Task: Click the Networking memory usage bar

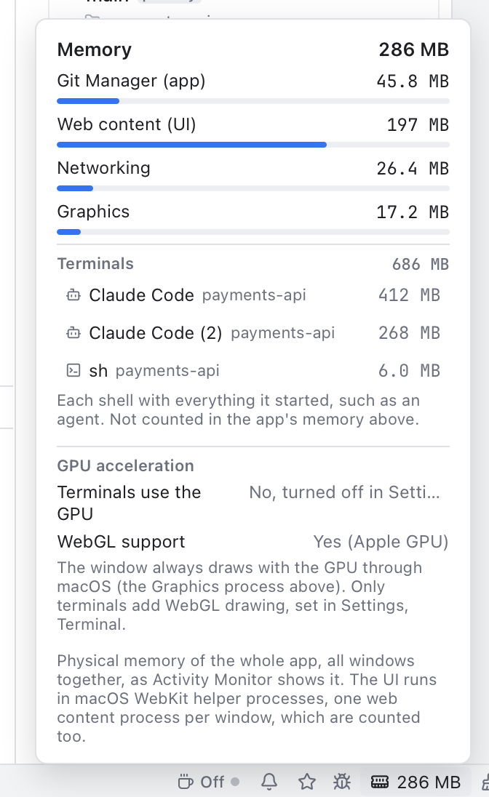Action: pyautogui.click(x=253, y=188)
